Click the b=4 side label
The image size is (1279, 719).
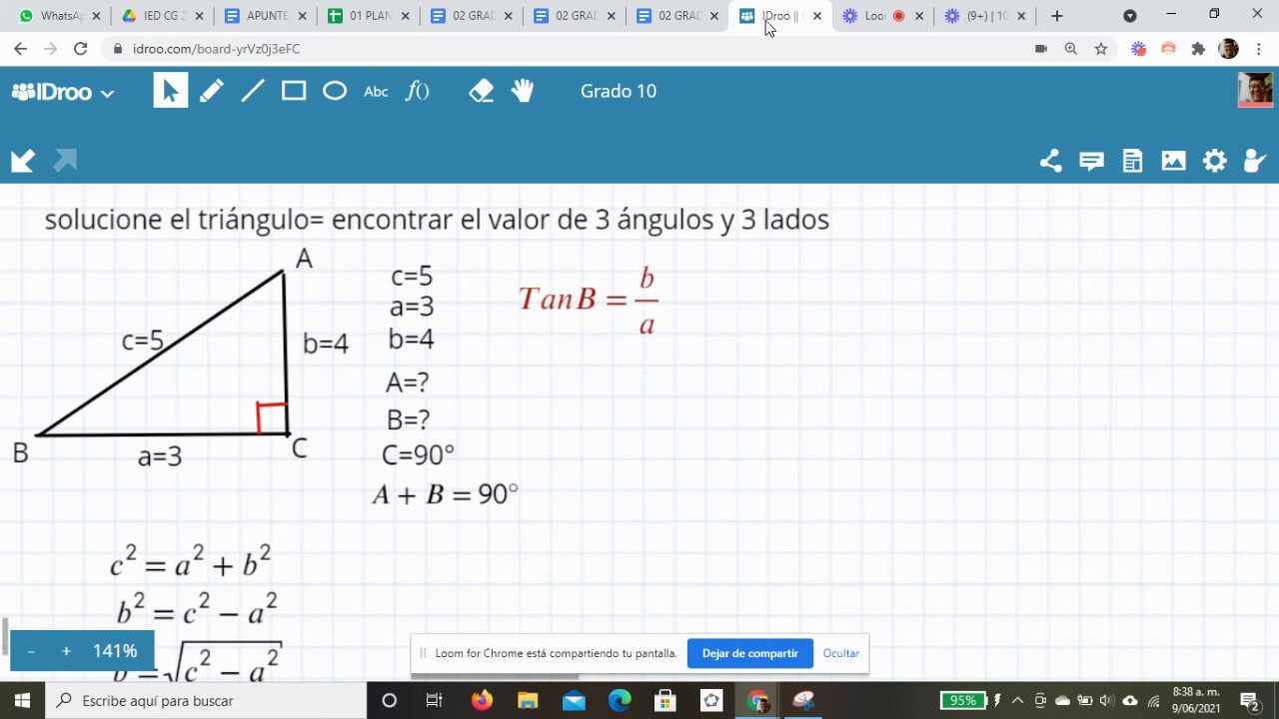(326, 344)
